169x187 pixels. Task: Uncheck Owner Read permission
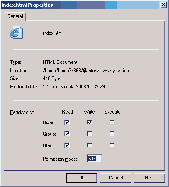(67, 122)
